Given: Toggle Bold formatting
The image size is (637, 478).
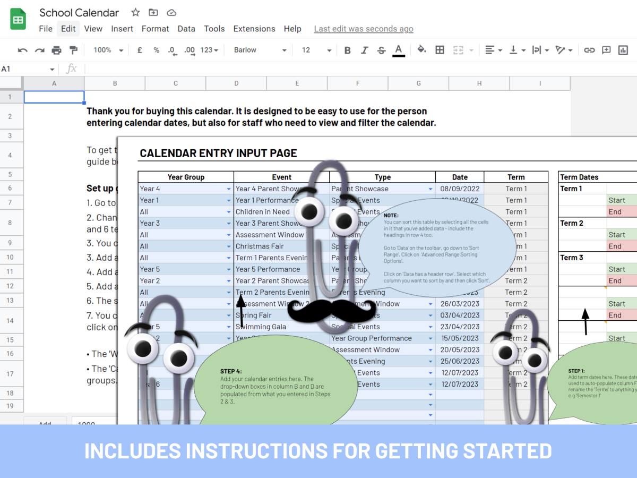Looking at the screenshot, I should pyautogui.click(x=347, y=50).
